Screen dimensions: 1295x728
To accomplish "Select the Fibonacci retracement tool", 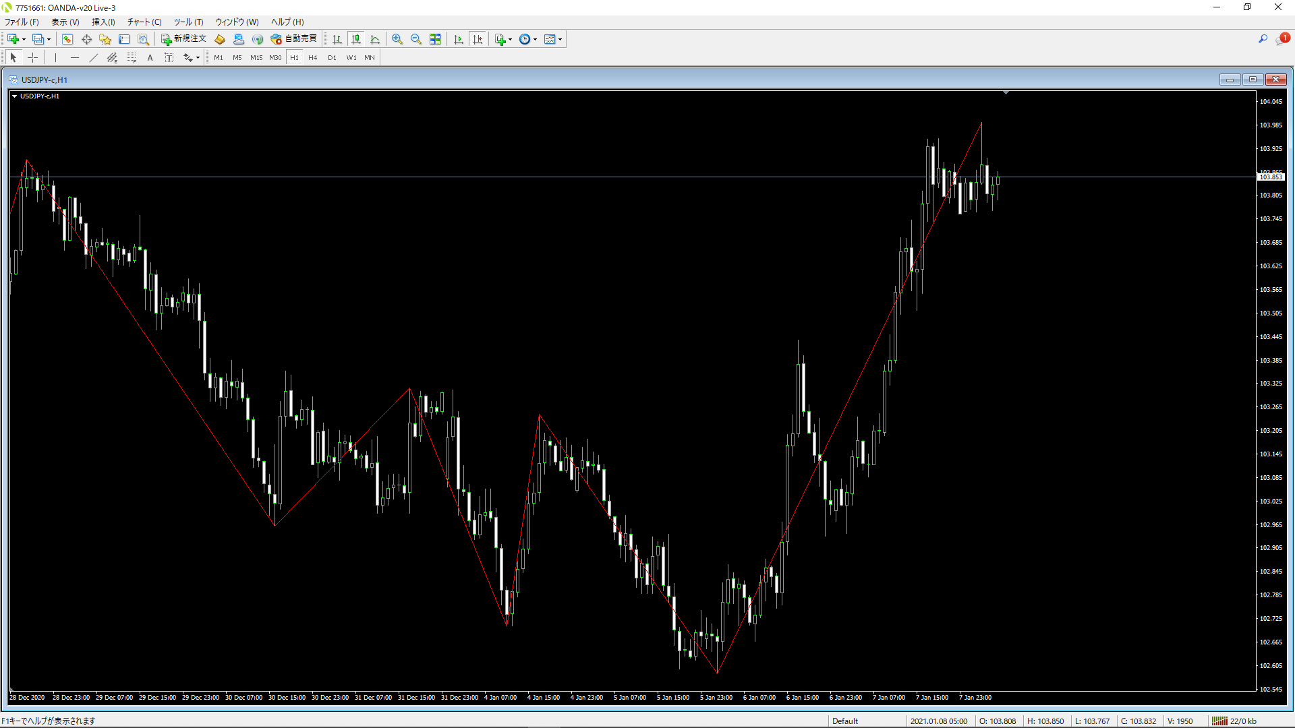I will [131, 57].
